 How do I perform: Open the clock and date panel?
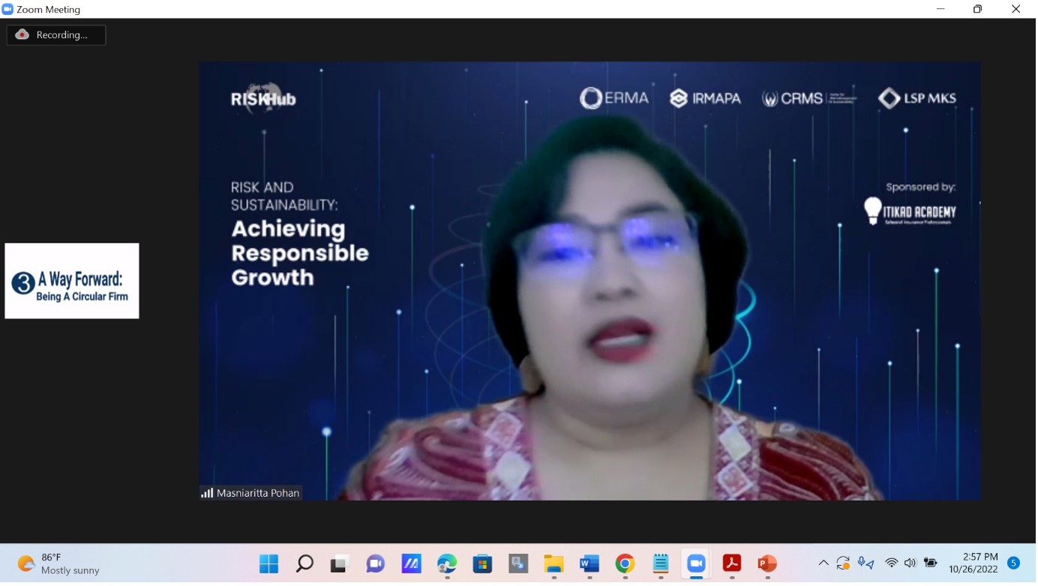coord(973,564)
